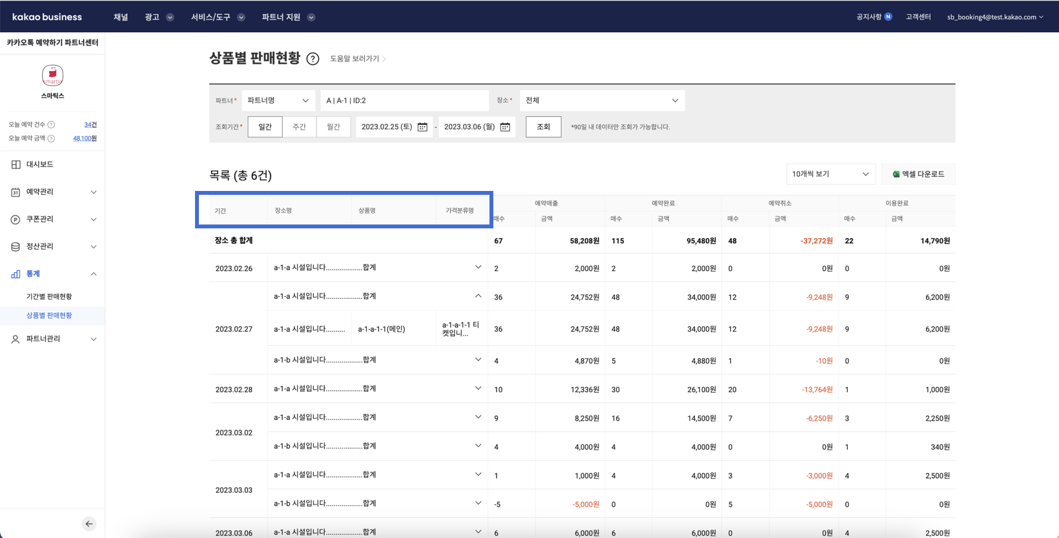This screenshot has height=538, width=1059.
Task: Click the sidebar collapse arrow icon
Action: (x=89, y=524)
